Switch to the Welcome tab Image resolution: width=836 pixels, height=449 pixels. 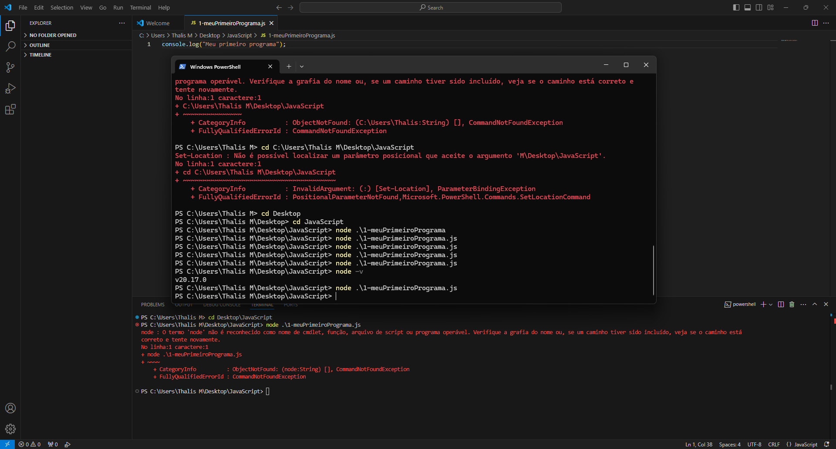158,23
